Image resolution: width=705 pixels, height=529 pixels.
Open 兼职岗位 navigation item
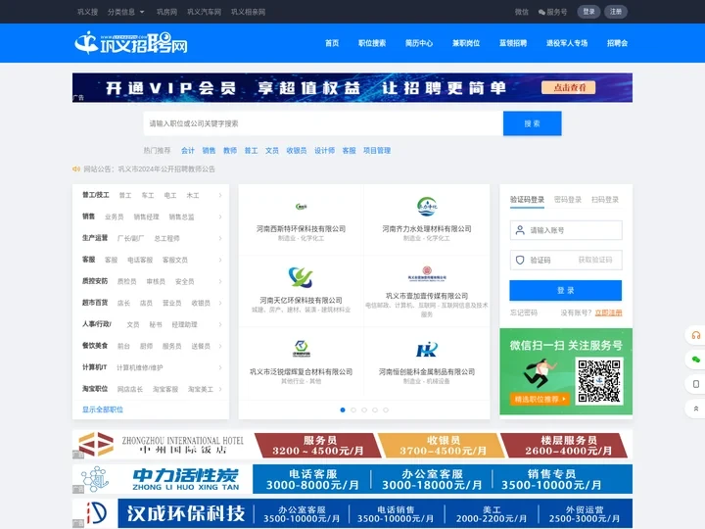pos(466,43)
